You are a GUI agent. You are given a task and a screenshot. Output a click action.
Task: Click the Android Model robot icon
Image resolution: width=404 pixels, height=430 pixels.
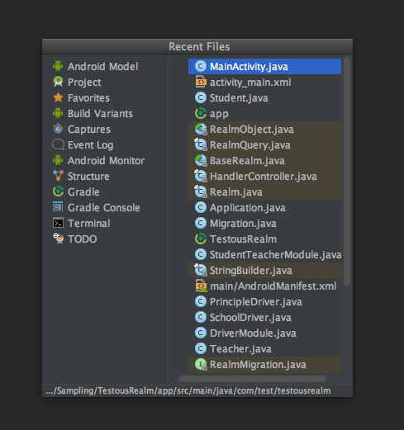pos(58,66)
